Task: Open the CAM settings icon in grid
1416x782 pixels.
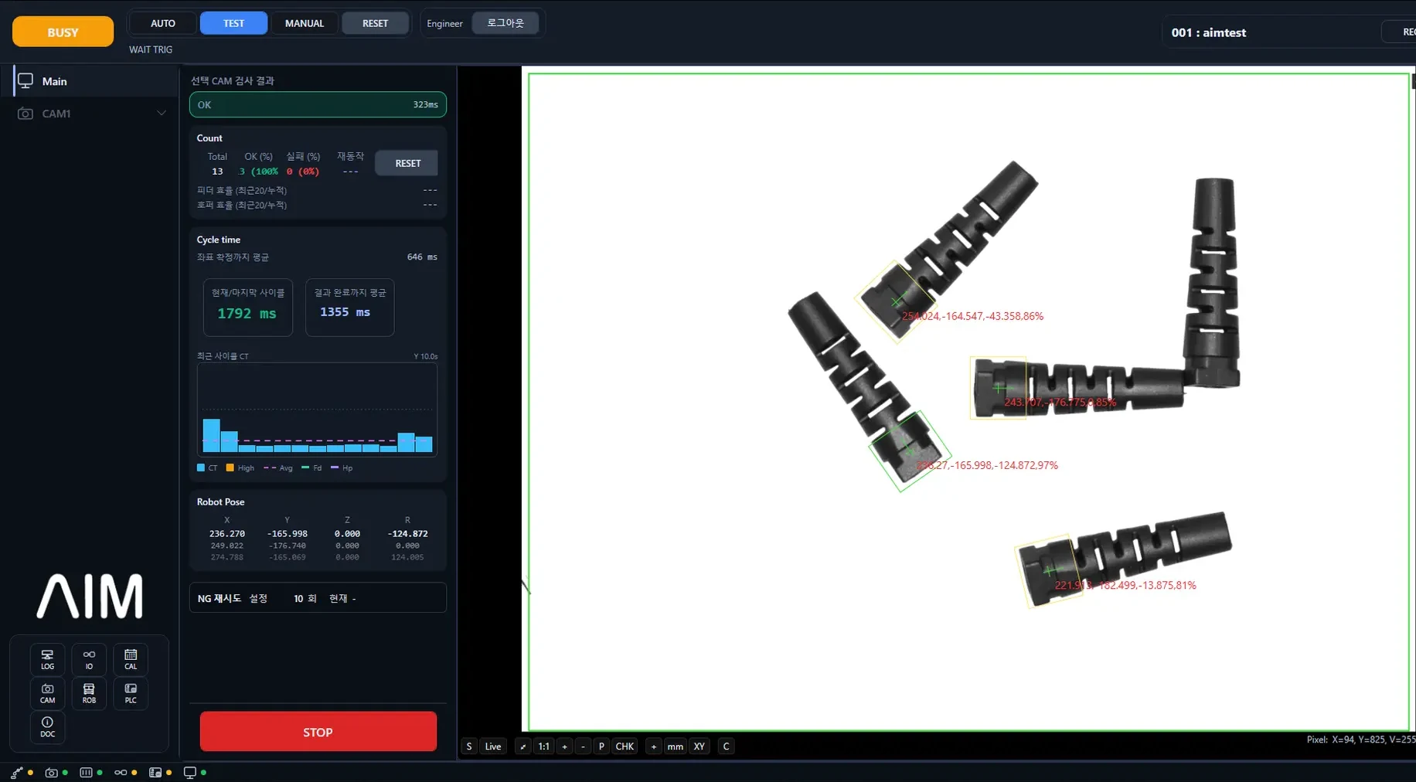Action: click(47, 693)
